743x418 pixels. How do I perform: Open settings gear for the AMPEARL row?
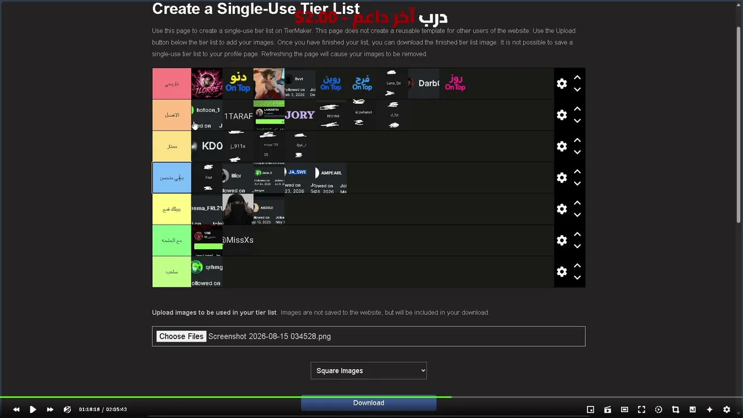point(562,178)
